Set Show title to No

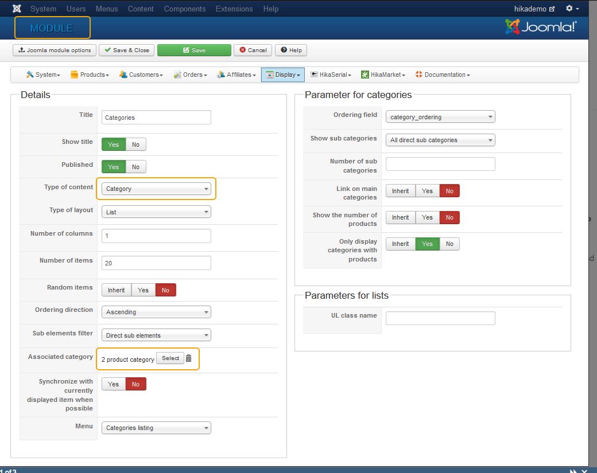135,144
